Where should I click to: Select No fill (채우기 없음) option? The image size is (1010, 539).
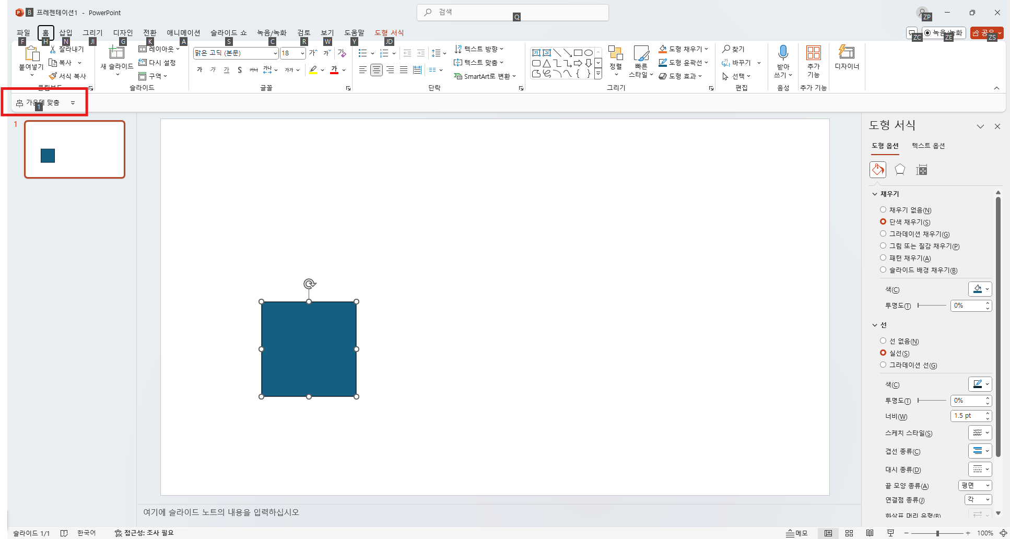click(883, 210)
